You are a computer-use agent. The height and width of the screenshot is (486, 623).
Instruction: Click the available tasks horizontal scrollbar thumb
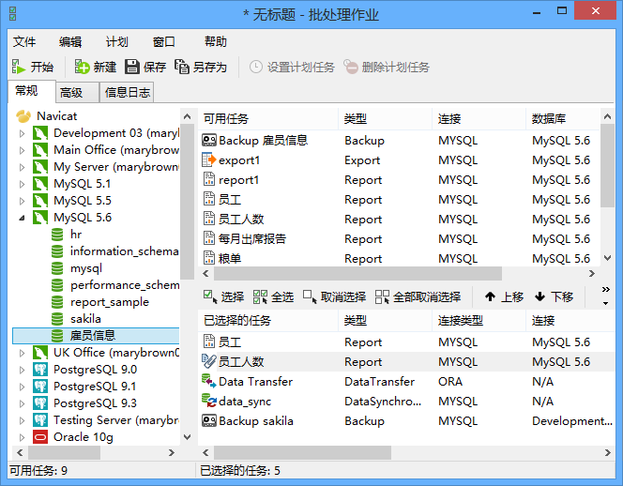click(x=357, y=273)
